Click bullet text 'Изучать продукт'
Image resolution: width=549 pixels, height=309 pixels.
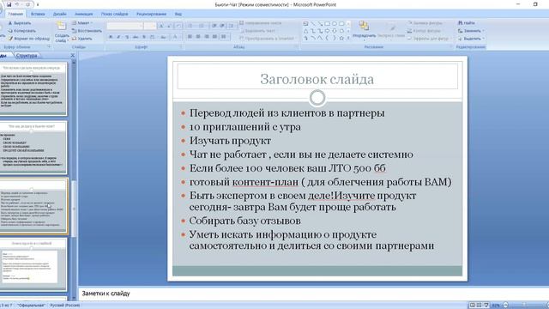[x=230, y=141]
